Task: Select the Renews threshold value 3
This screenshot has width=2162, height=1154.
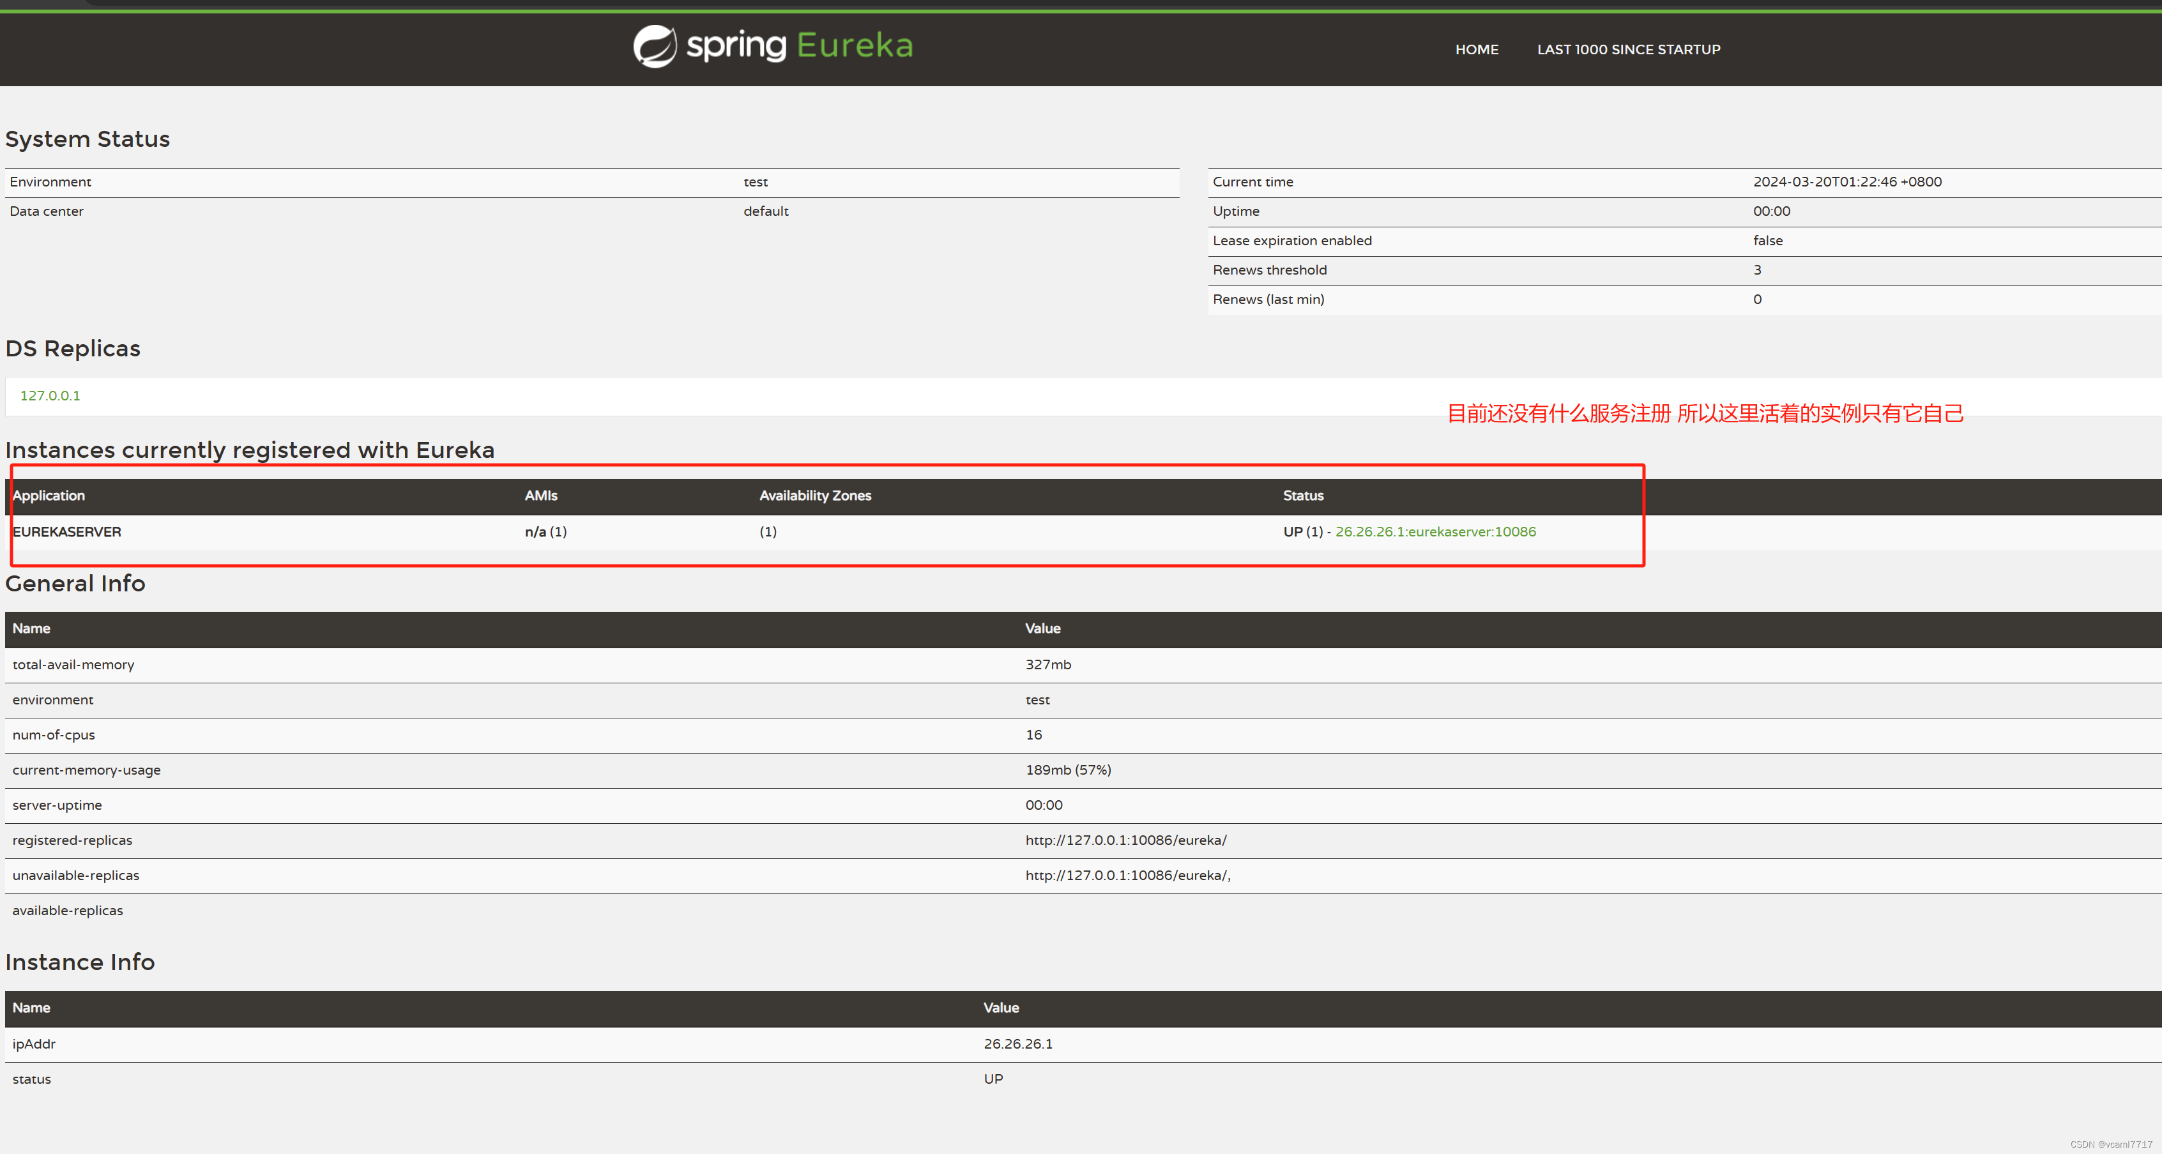Action: coord(1756,270)
